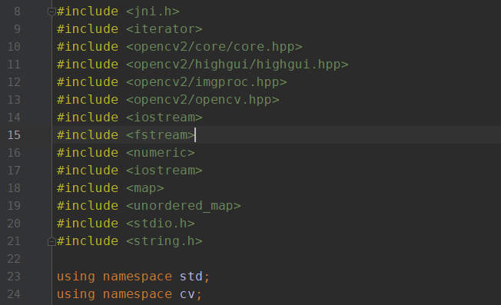Click <fstream> header on line 15
The image size is (501, 305).
click(x=160, y=135)
